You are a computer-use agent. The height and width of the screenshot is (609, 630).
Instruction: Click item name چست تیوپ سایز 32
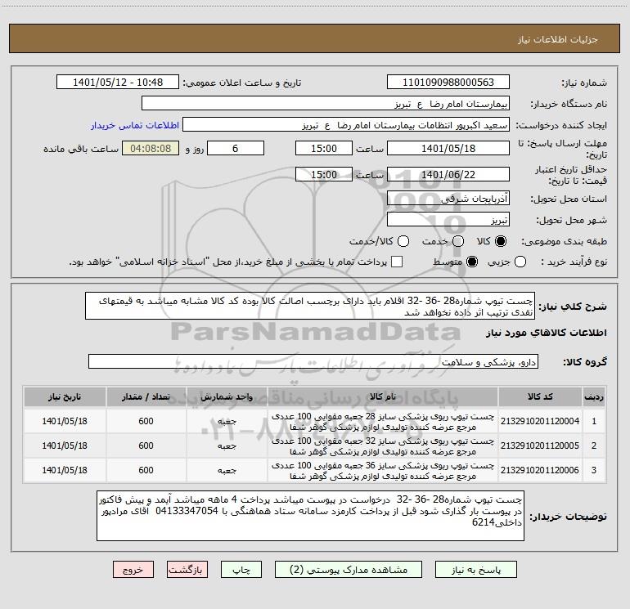pos(383,446)
